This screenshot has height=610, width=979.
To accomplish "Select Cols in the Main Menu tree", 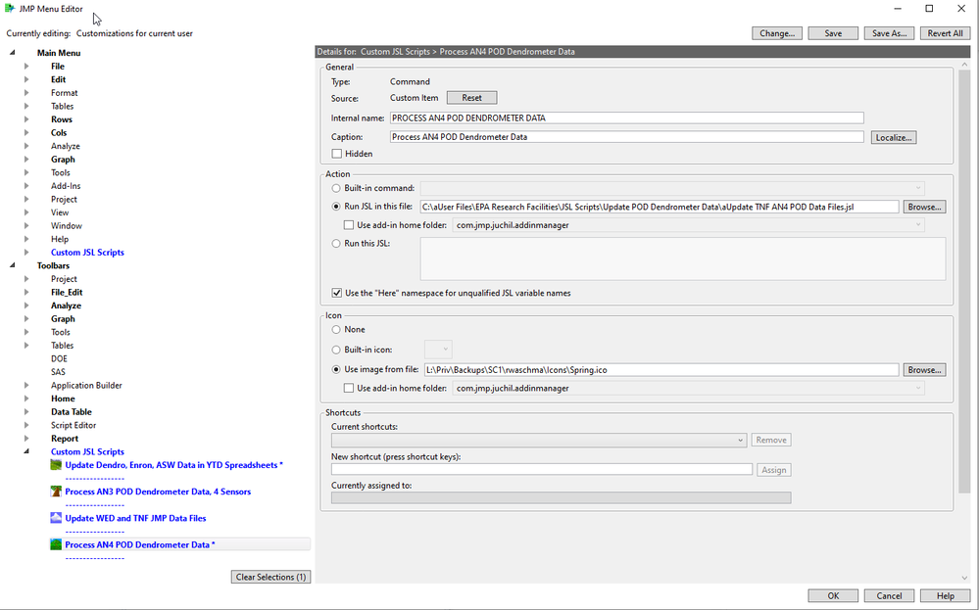I will point(59,133).
